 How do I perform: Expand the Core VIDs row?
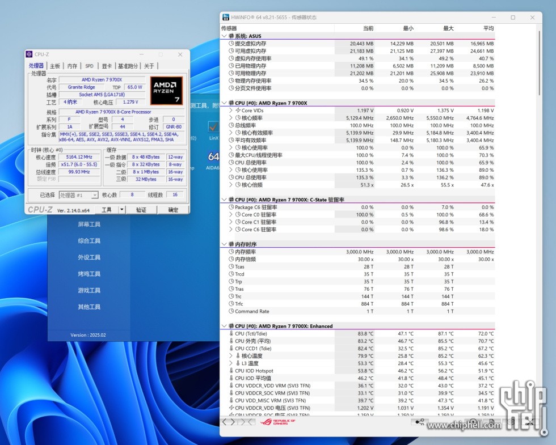coord(231,110)
